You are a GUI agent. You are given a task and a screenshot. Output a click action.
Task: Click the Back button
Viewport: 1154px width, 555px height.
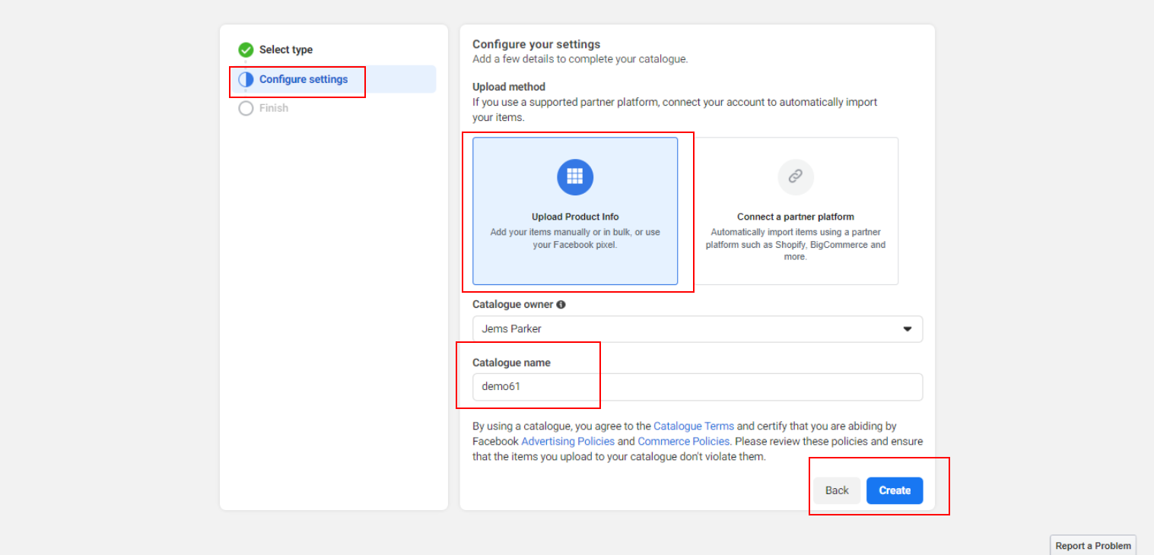[x=837, y=490]
